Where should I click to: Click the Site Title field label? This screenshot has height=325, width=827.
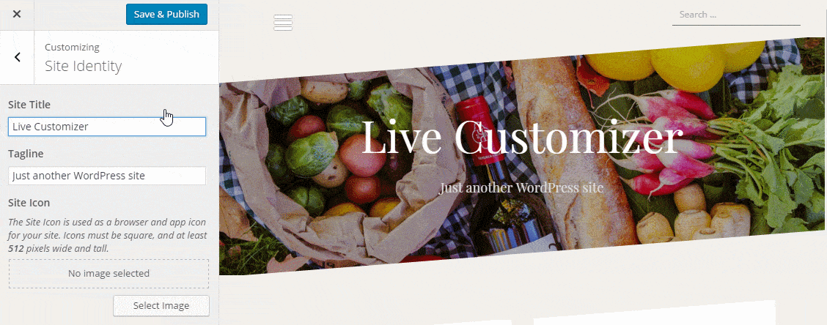tap(29, 105)
